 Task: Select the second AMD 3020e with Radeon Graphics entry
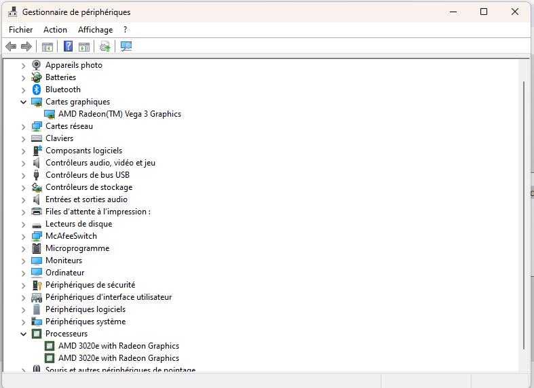click(119, 358)
